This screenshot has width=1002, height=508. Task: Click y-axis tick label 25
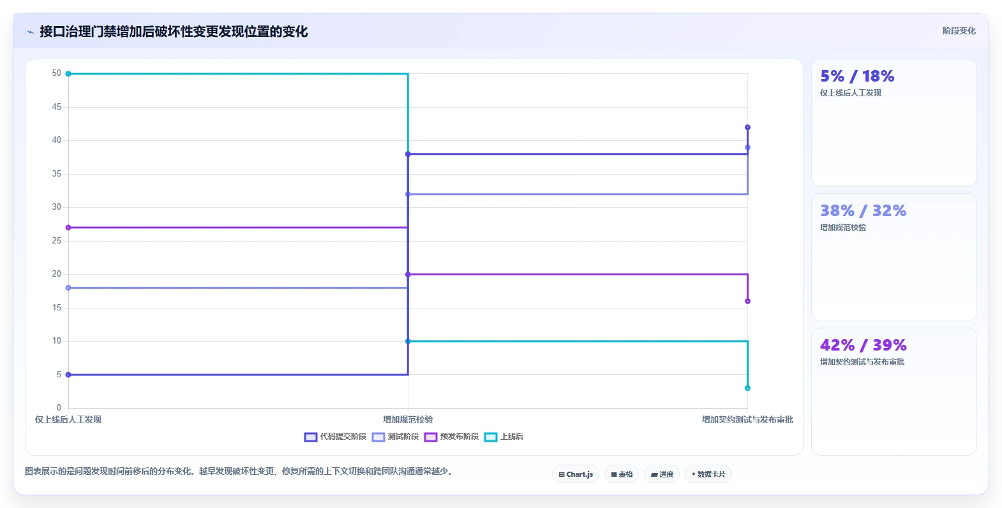57,241
